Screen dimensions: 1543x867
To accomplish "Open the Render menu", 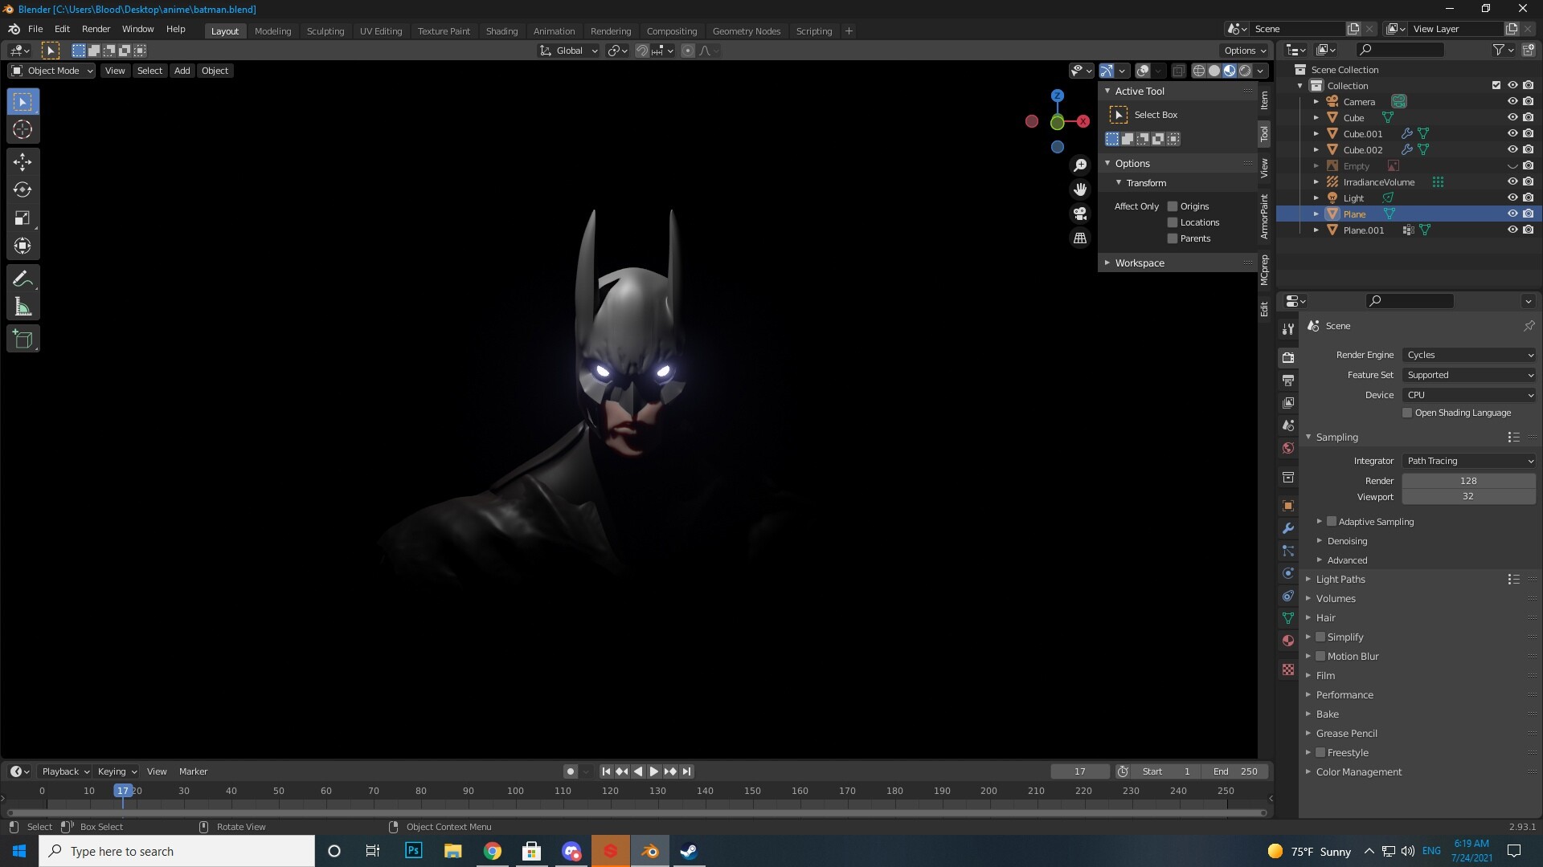I will [x=96, y=29].
